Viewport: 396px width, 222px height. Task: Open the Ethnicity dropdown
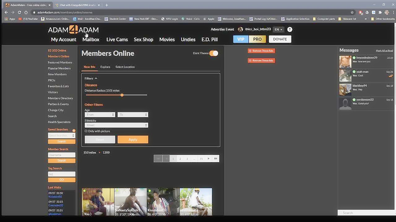[116, 125]
